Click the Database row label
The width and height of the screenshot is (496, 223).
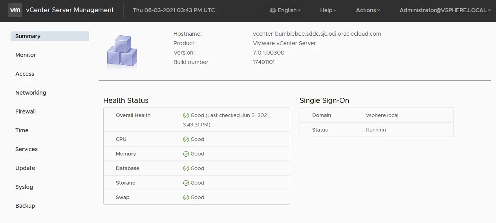128,168
